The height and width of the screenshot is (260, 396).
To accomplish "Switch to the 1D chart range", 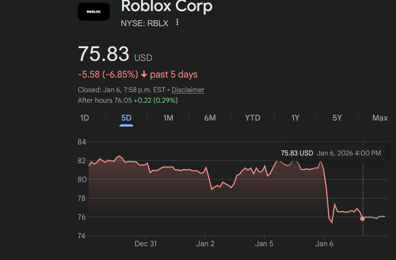I will tap(85, 118).
